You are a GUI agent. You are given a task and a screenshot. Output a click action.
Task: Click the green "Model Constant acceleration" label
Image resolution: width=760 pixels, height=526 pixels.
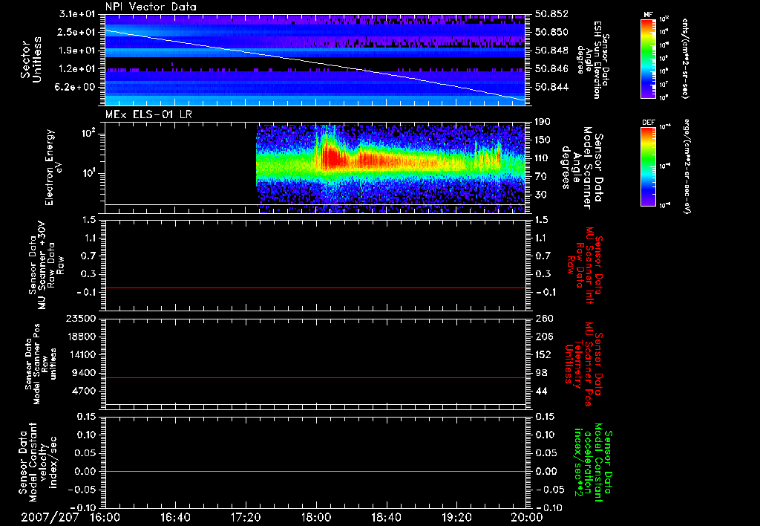(593, 463)
